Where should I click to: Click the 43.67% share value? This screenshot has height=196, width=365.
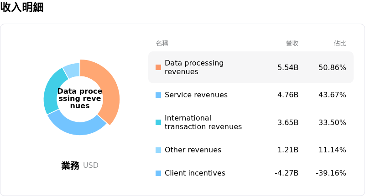pos(332,95)
